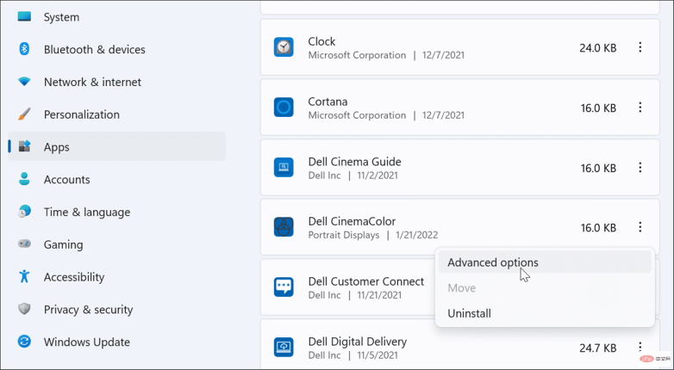Go to Bluetooth & devices settings
The width and height of the screenshot is (674, 370).
tap(95, 49)
